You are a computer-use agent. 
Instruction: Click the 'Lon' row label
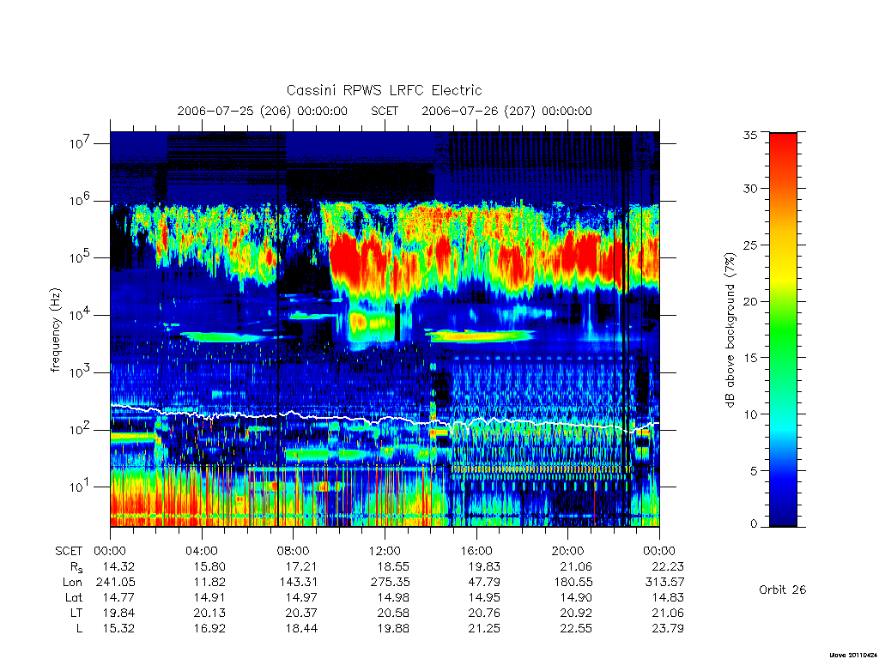[72, 583]
